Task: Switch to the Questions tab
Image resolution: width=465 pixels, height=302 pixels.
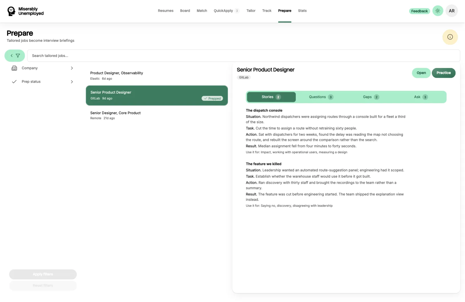Action: coord(321,97)
